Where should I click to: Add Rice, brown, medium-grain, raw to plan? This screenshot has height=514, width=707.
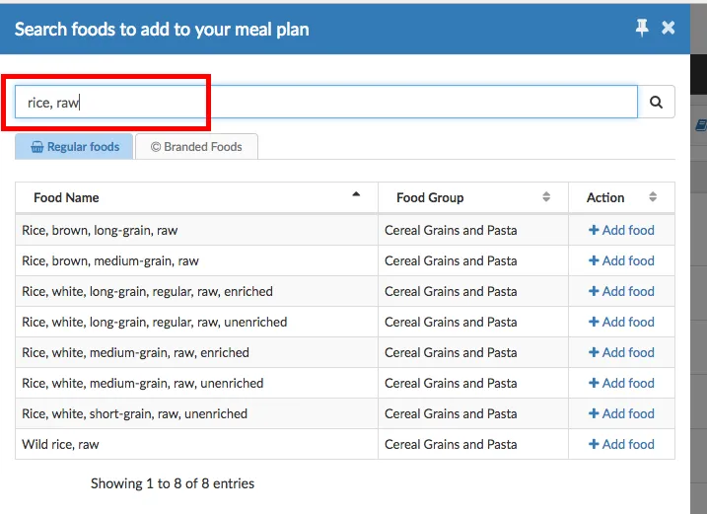click(621, 260)
